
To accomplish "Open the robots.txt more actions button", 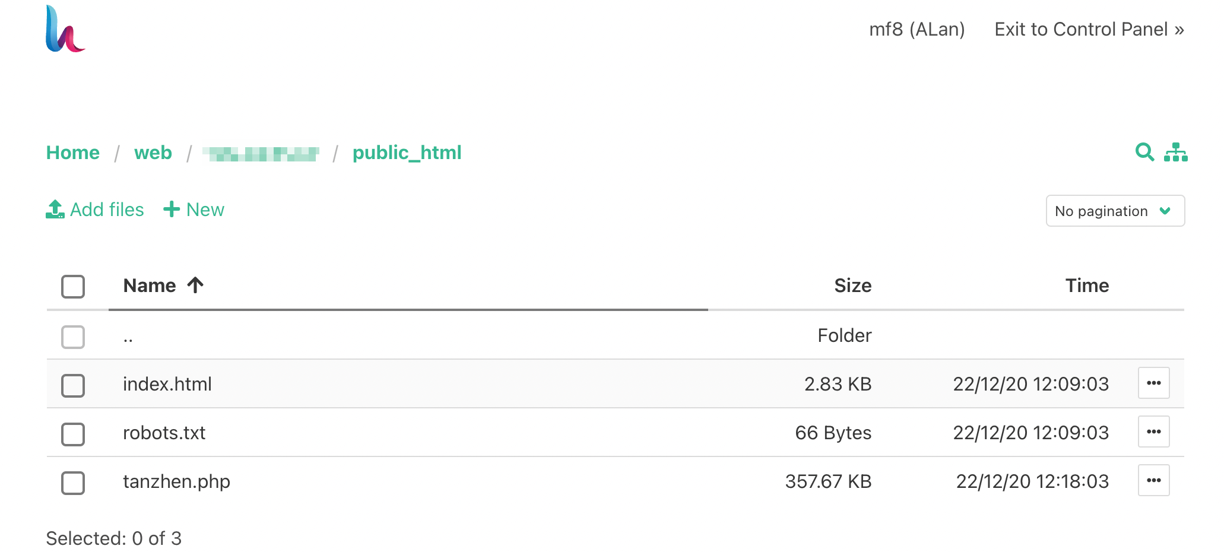I will [1153, 432].
